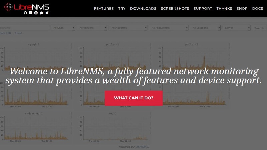Expand the All OSes dropdown
Viewport: 267px width, 150px height.
click(63, 28)
